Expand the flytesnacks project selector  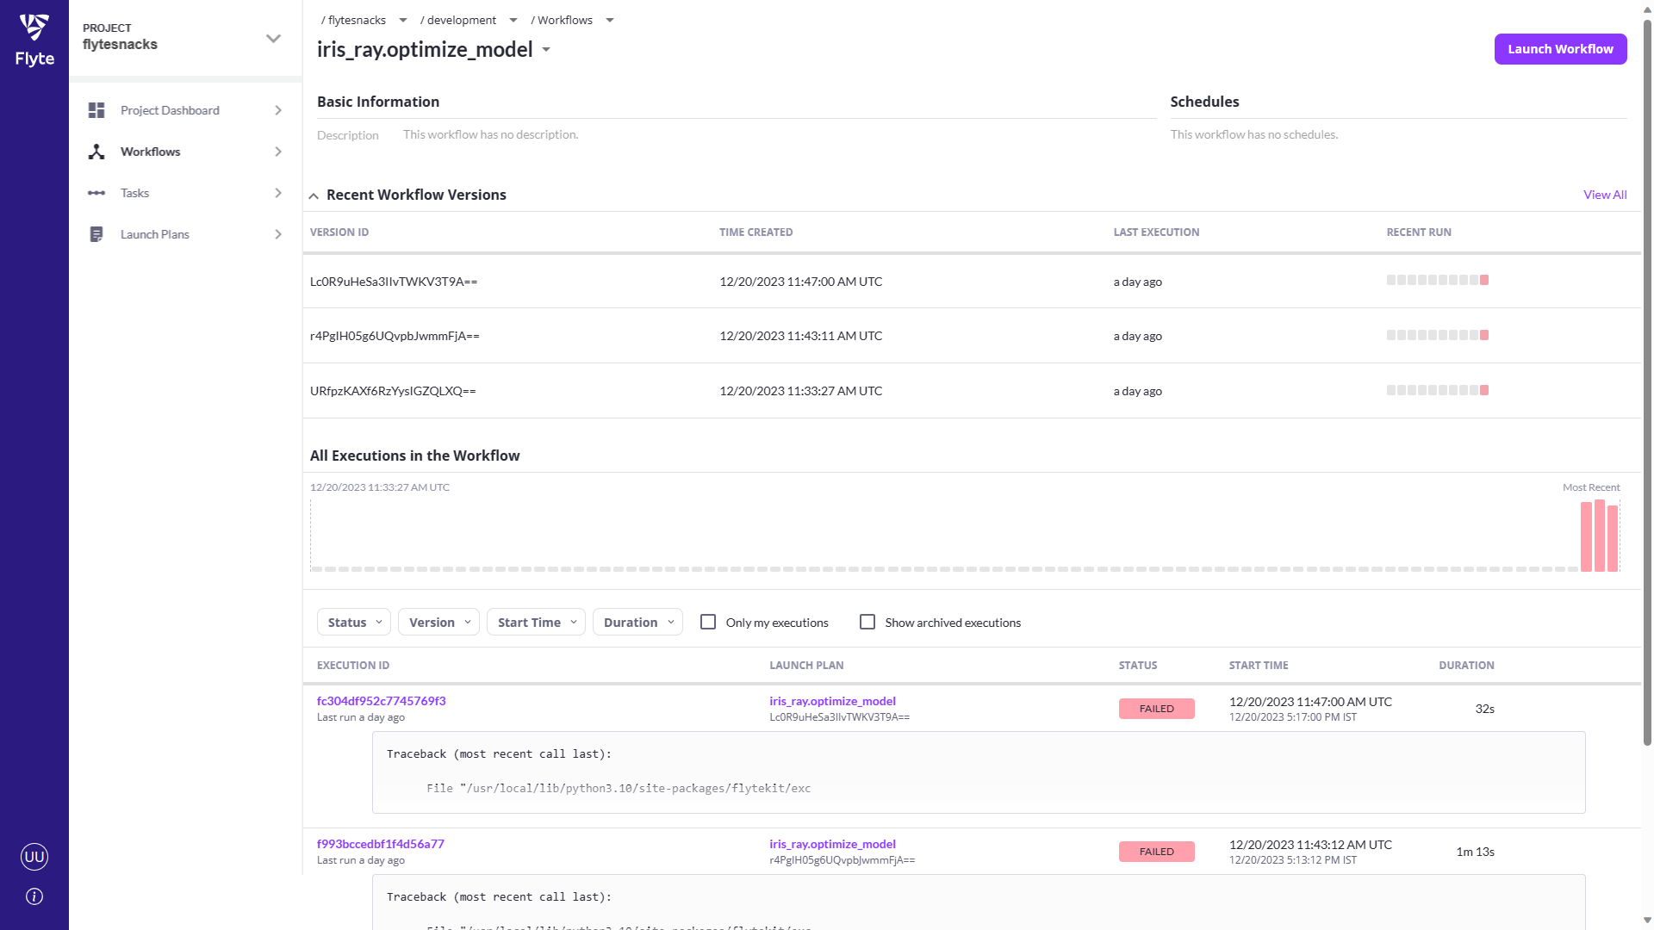point(273,38)
